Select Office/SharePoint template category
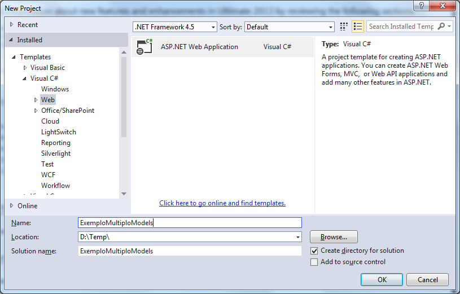460x294 pixels. pyautogui.click(x=68, y=111)
